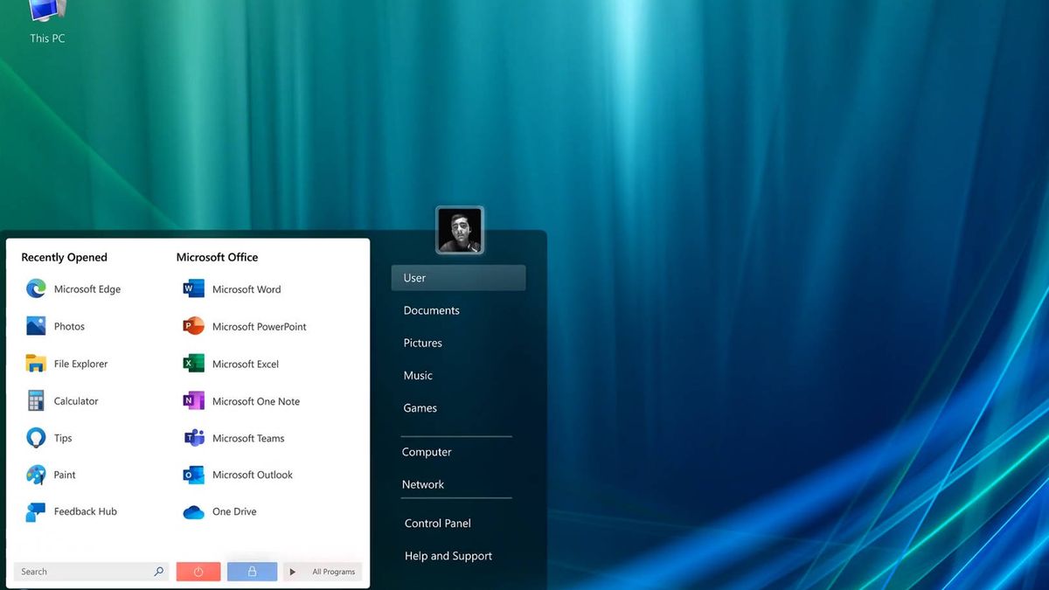Viewport: 1049px width, 590px height.
Task: Click the Paint palette icon
Action: click(36, 475)
